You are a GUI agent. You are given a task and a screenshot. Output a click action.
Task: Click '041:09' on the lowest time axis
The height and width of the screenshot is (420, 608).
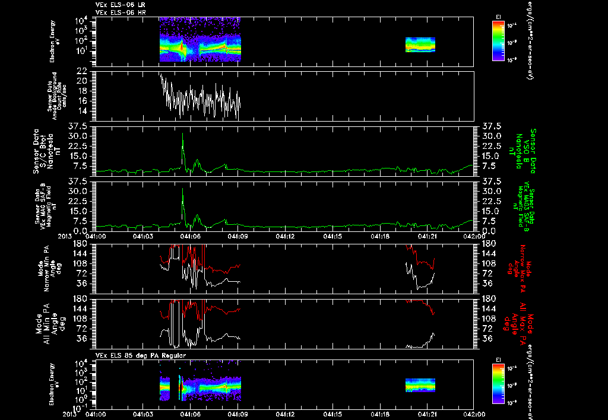coord(237,414)
